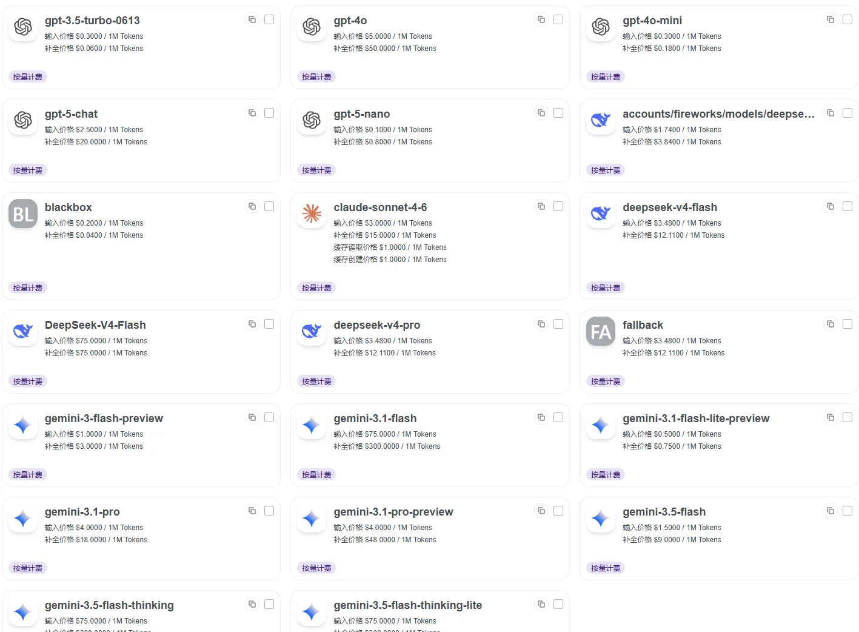Copy the gemini-3.1-flash-lite-preview model name
The height and width of the screenshot is (632, 859).
(x=831, y=417)
